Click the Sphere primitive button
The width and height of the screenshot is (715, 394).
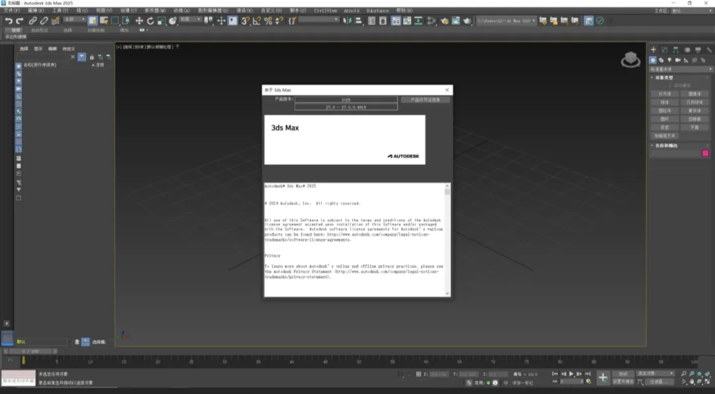665,102
